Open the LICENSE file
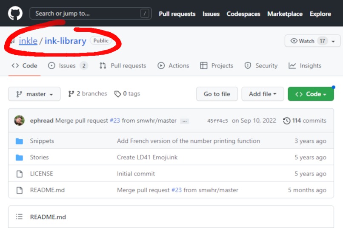This screenshot has width=343, height=228. point(42,174)
